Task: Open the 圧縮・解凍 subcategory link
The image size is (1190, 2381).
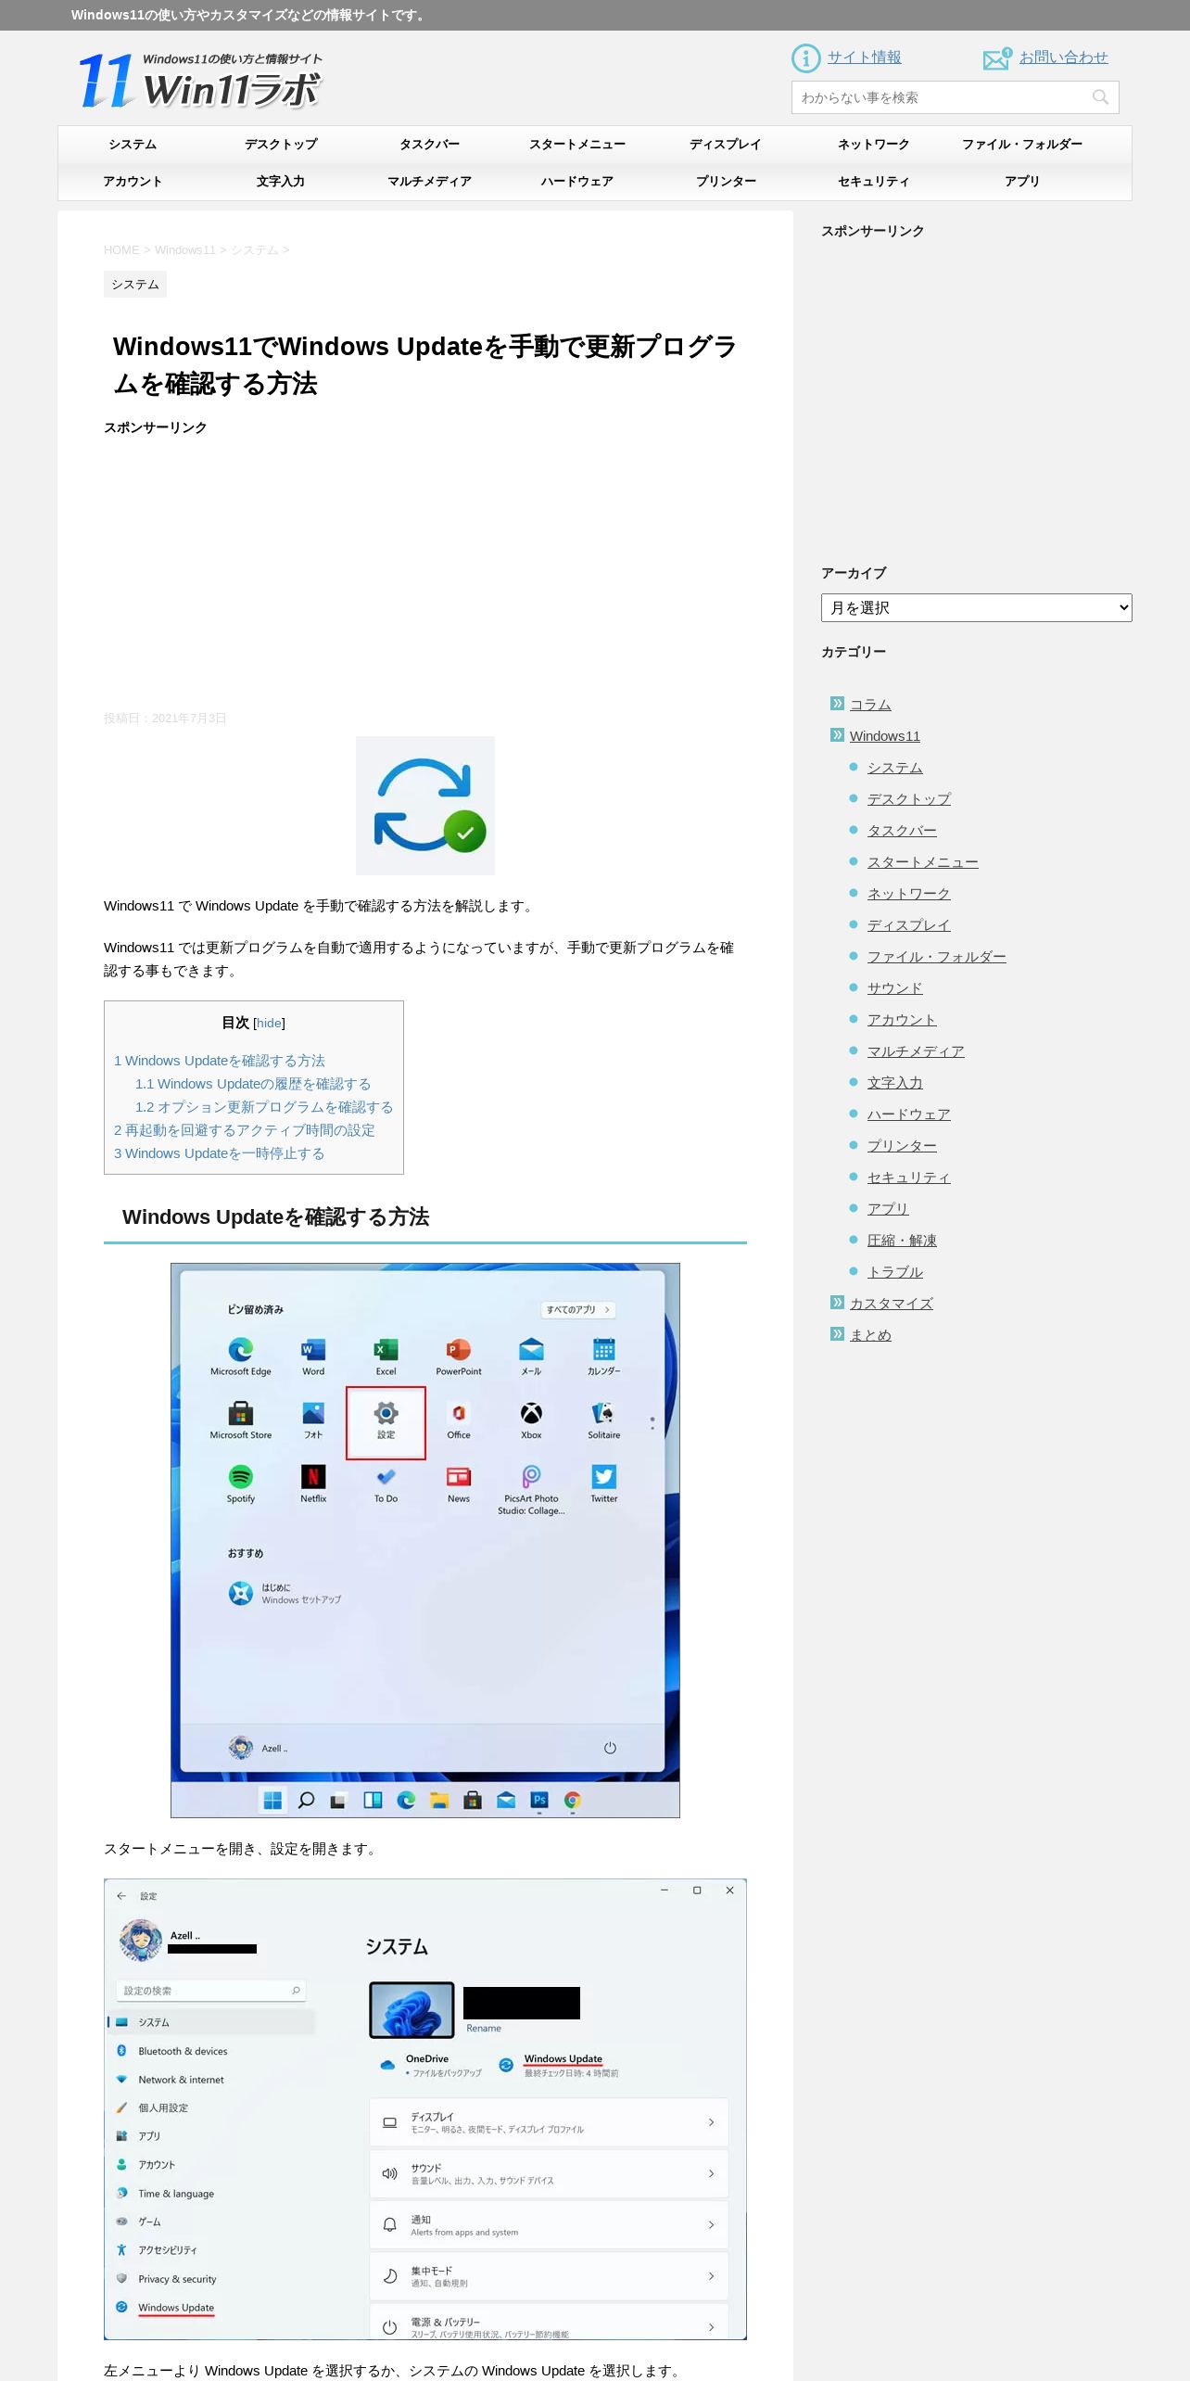Action: coord(902,1241)
